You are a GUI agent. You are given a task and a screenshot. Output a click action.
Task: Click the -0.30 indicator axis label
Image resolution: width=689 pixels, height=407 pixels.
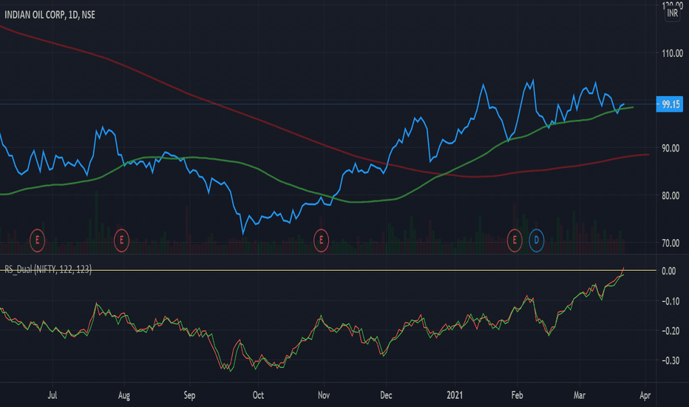669,361
